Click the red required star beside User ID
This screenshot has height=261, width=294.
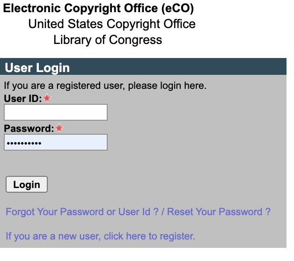pos(47,99)
